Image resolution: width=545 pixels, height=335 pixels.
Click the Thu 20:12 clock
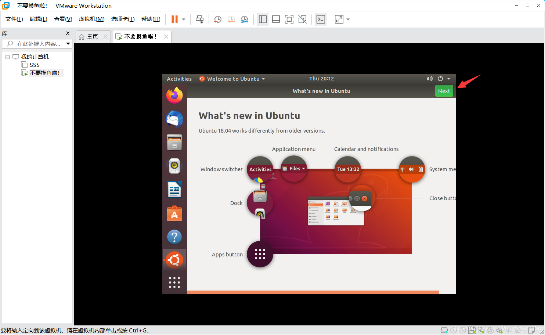point(321,79)
